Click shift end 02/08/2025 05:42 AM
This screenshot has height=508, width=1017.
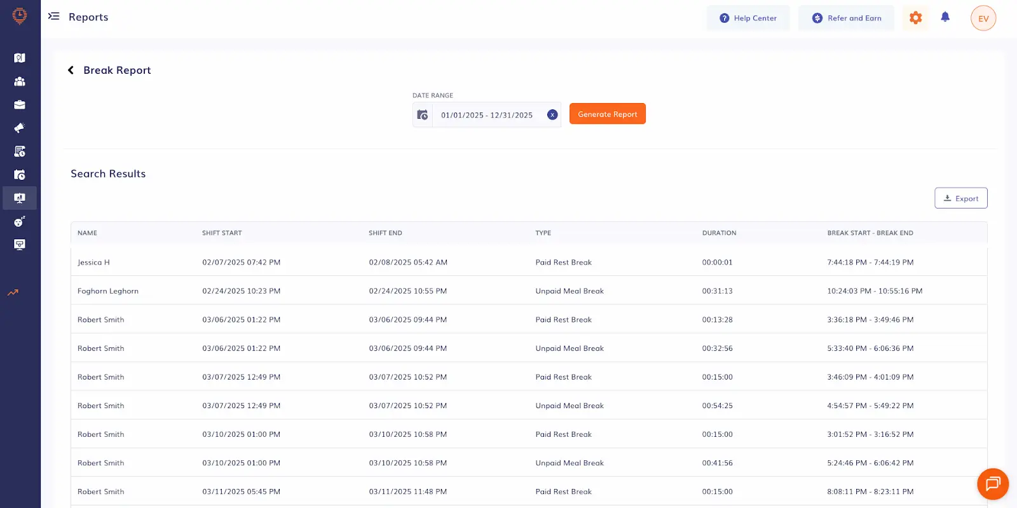pos(408,263)
